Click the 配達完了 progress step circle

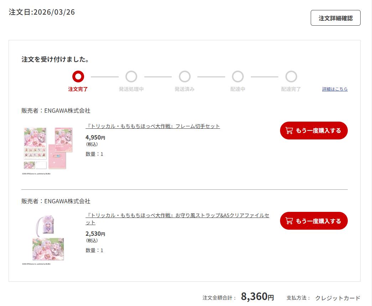click(291, 76)
